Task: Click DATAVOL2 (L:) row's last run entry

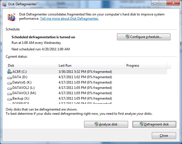Action: click(x=85, y=88)
